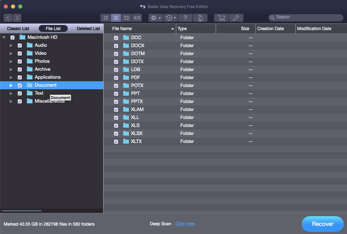Image resolution: width=347 pixels, height=234 pixels.
Task: Switch to cover flow view
Action: click(x=137, y=18)
